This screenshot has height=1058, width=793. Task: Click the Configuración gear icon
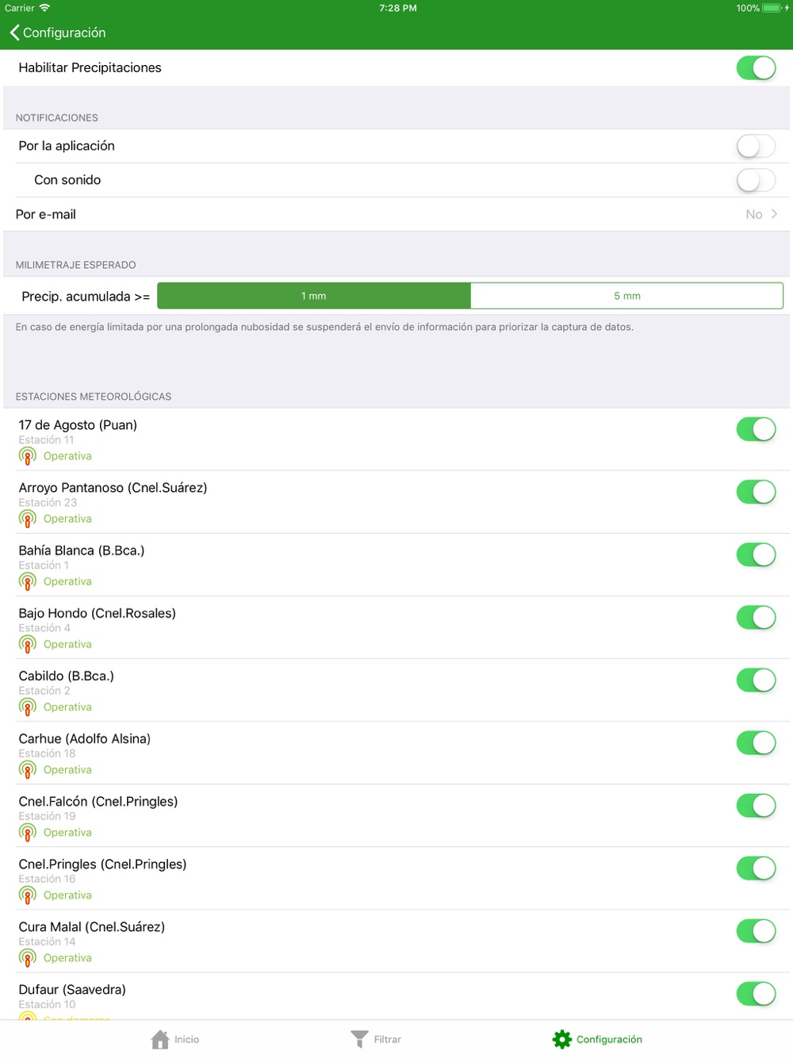pyautogui.click(x=562, y=1039)
